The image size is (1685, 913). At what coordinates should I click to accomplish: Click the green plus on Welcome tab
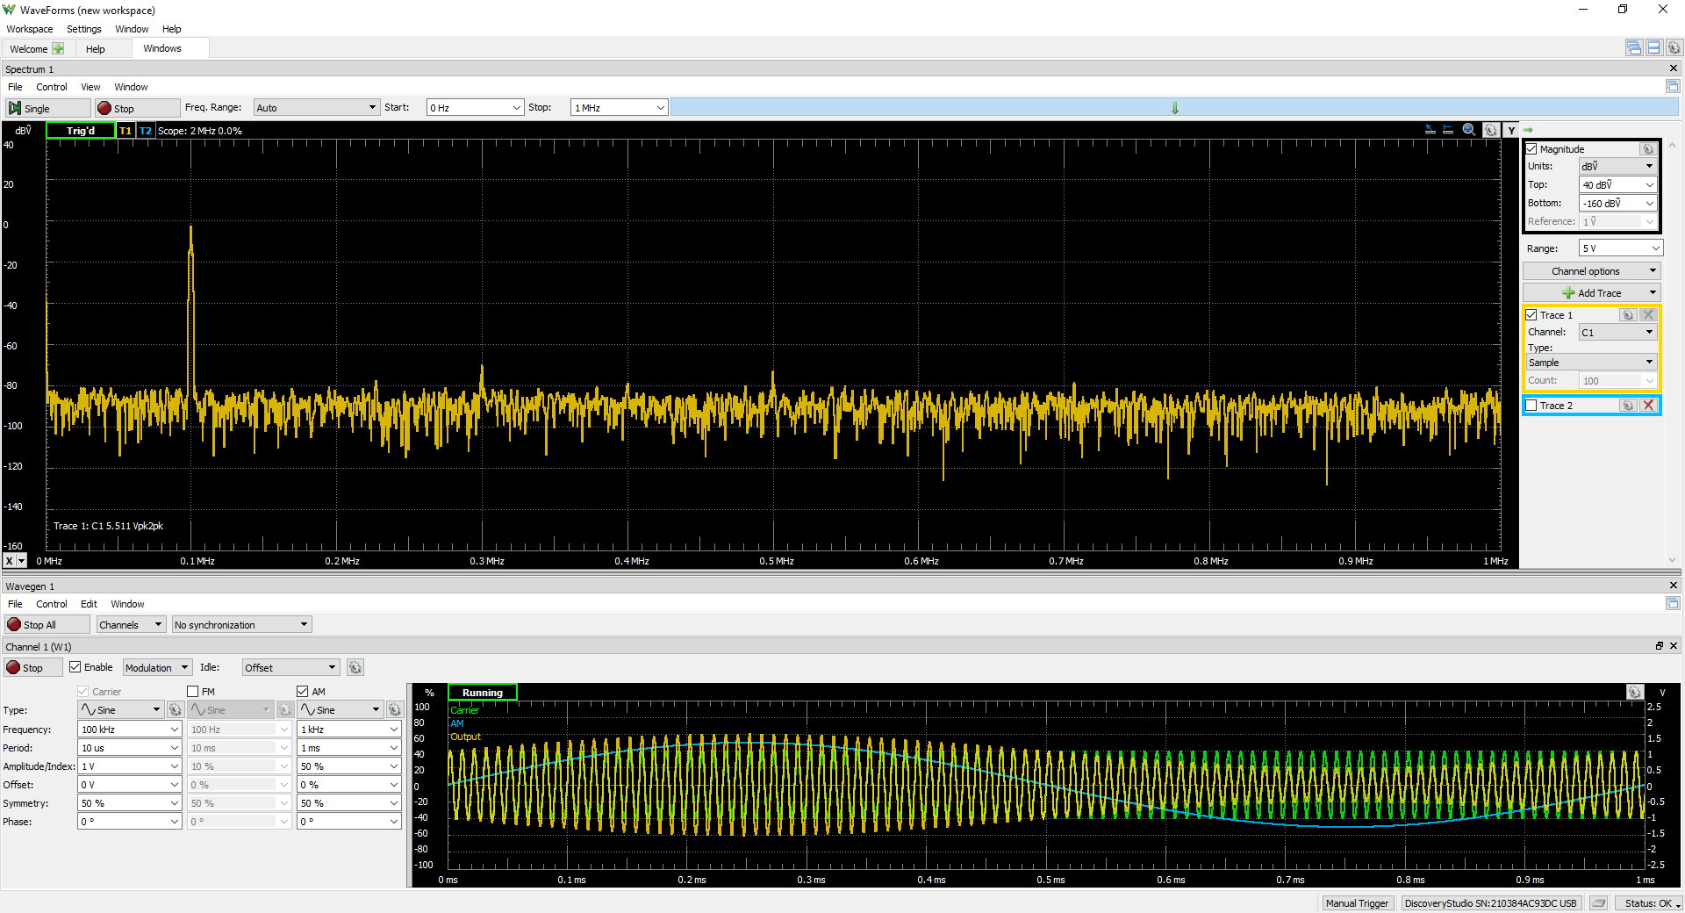(58, 48)
